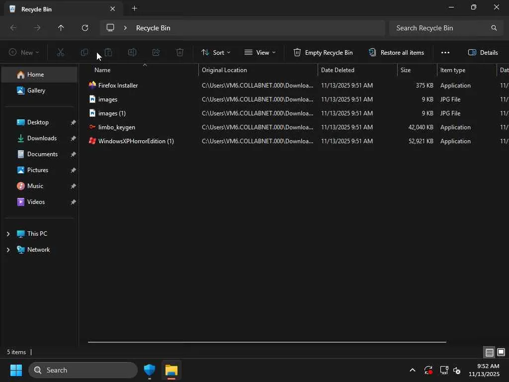Click the taskbar Search box
The width and height of the screenshot is (509, 382).
[83, 370]
